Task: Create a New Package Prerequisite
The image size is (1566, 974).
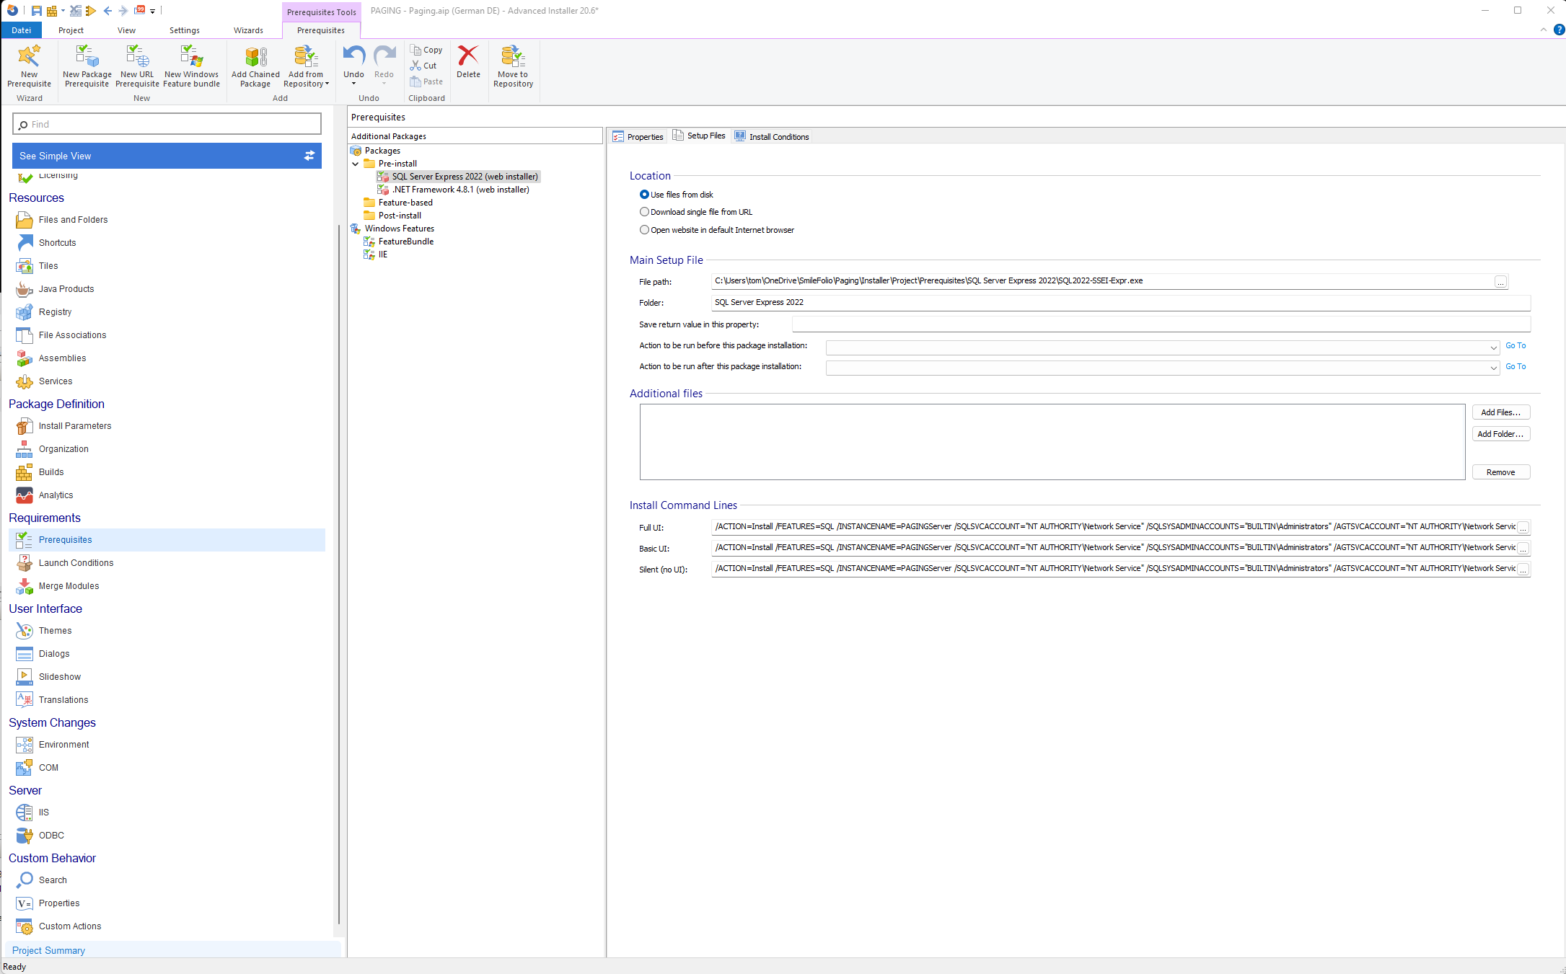Action: (87, 66)
